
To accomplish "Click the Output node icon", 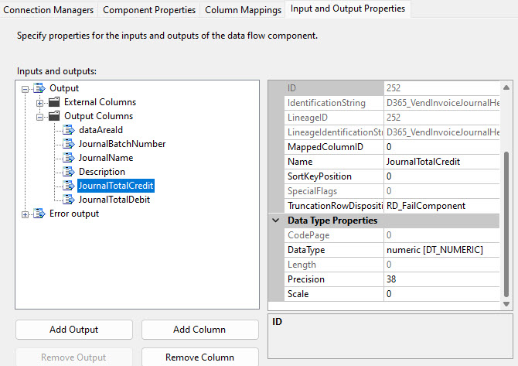I will (x=39, y=88).
